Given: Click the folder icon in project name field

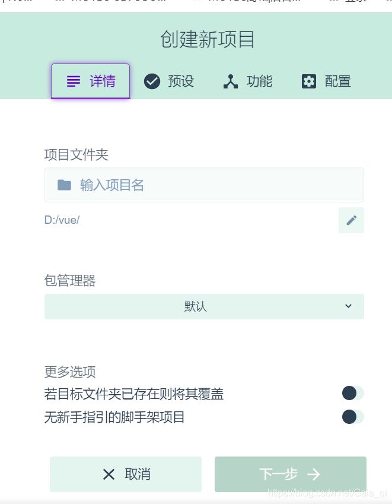Looking at the screenshot, I should pos(64,185).
